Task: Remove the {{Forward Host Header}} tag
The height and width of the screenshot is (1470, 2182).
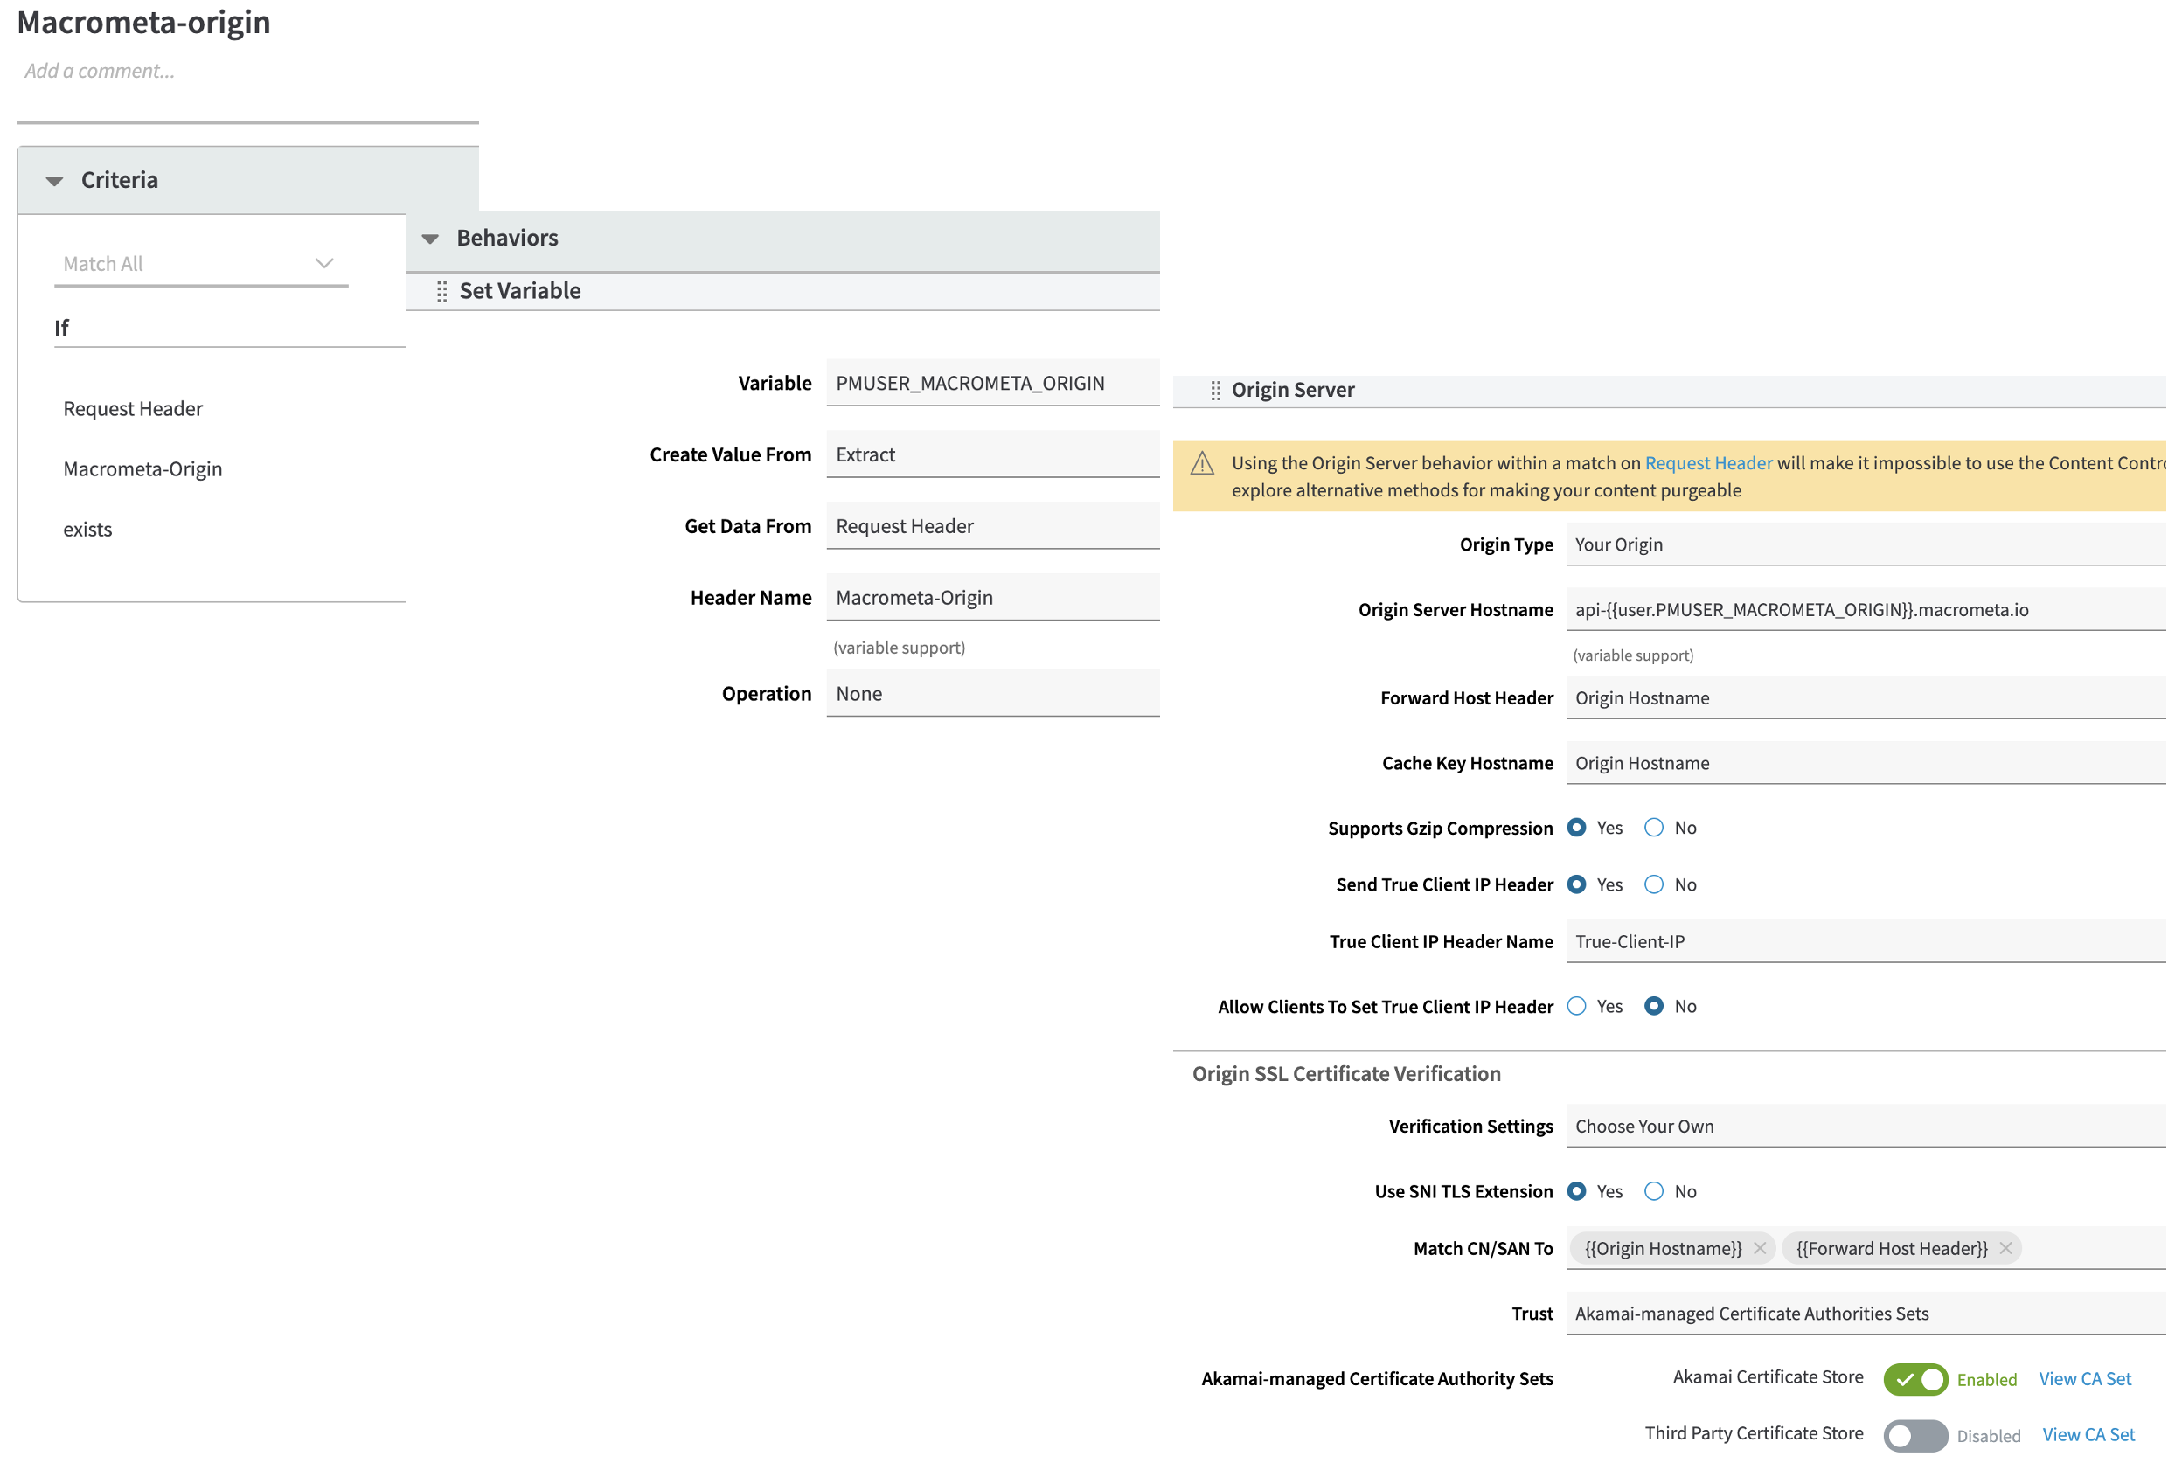Action: 2005,1249
